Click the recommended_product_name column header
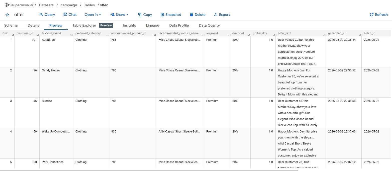This screenshot has height=171, width=392. click(x=178, y=33)
